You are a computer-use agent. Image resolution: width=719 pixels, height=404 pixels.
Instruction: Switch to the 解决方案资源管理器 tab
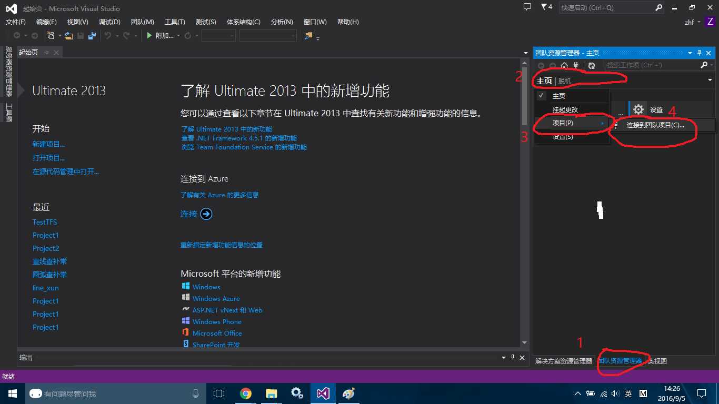(x=564, y=361)
